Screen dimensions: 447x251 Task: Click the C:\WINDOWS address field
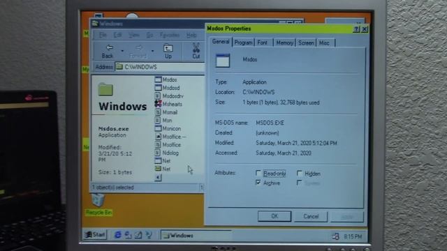click(x=160, y=67)
